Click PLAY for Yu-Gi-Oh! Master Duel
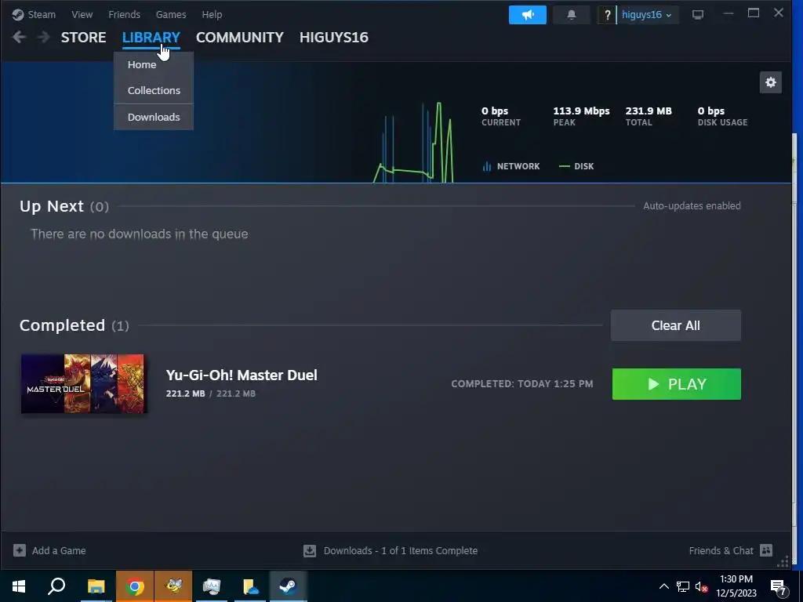The width and height of the screenshot is (803, 602). (676, 384)
